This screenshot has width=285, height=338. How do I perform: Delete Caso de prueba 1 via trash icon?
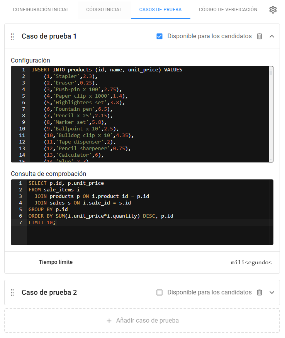260,36
